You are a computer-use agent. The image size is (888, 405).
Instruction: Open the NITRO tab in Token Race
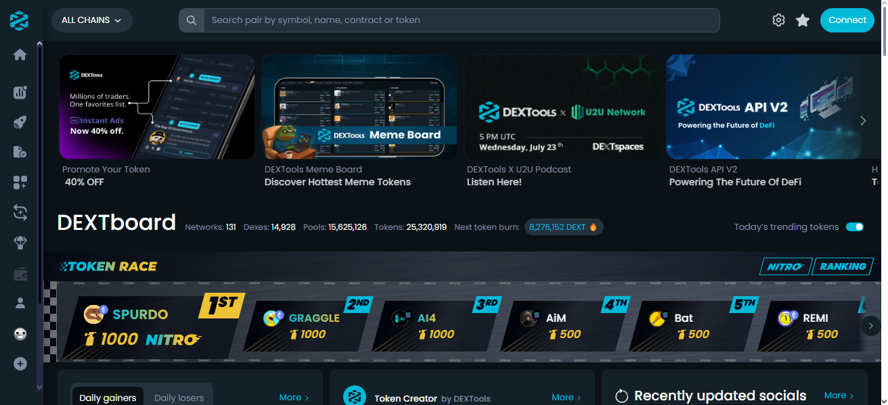[785, 266]
